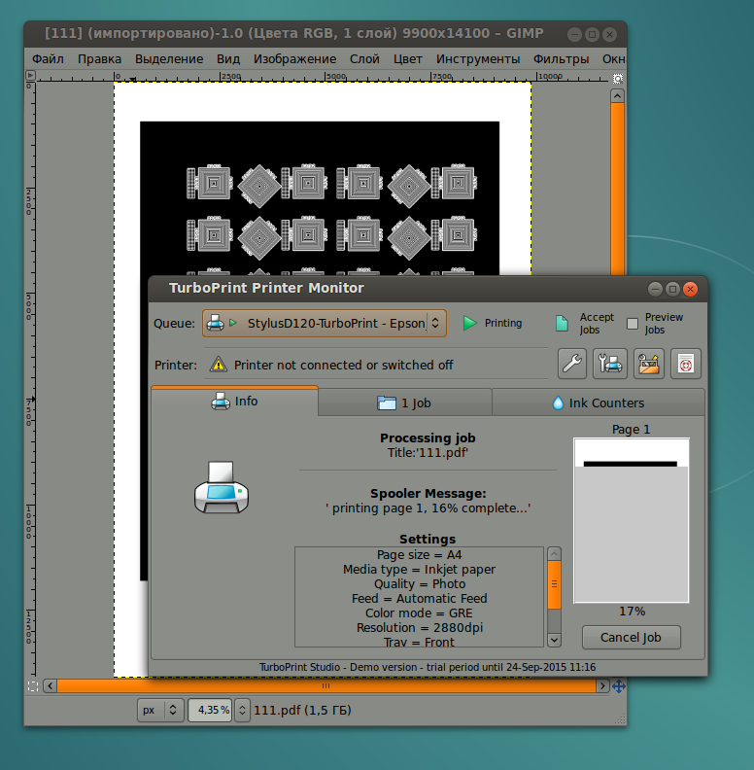The image size is (754, 770).
Task: Open the Вид menu
Action: (228, 59)
